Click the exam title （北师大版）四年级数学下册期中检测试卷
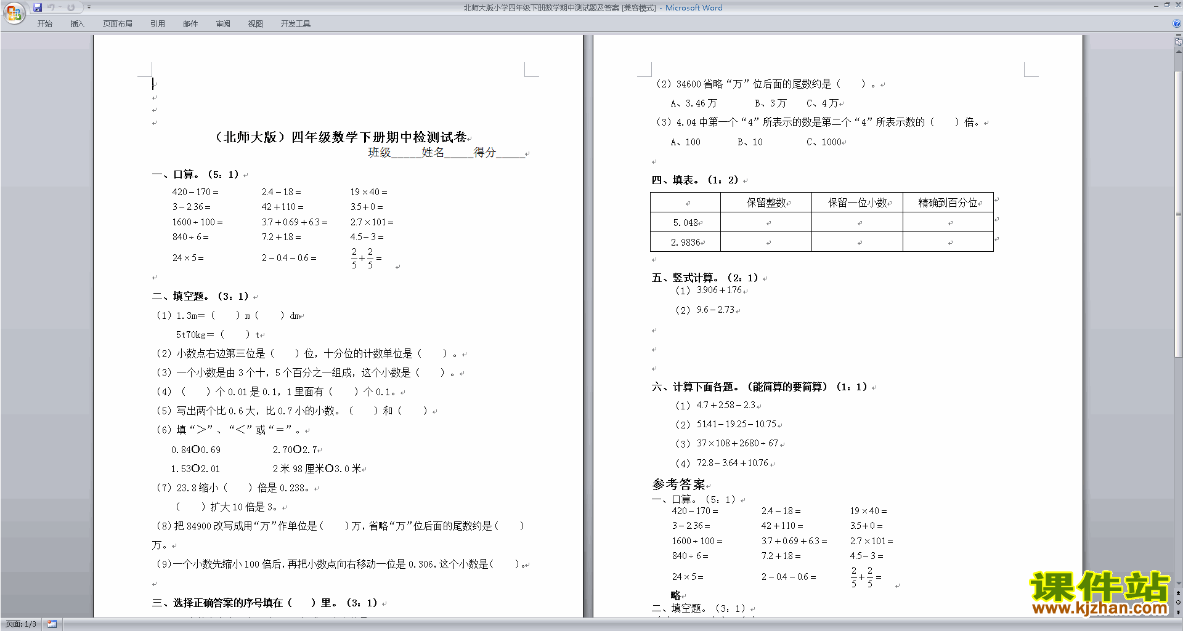Viewport: 1183px width, 631px height. 340,137
